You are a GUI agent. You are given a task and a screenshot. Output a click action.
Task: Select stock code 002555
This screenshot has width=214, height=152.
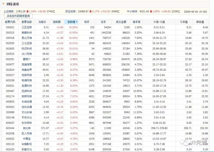coord(10,43)
